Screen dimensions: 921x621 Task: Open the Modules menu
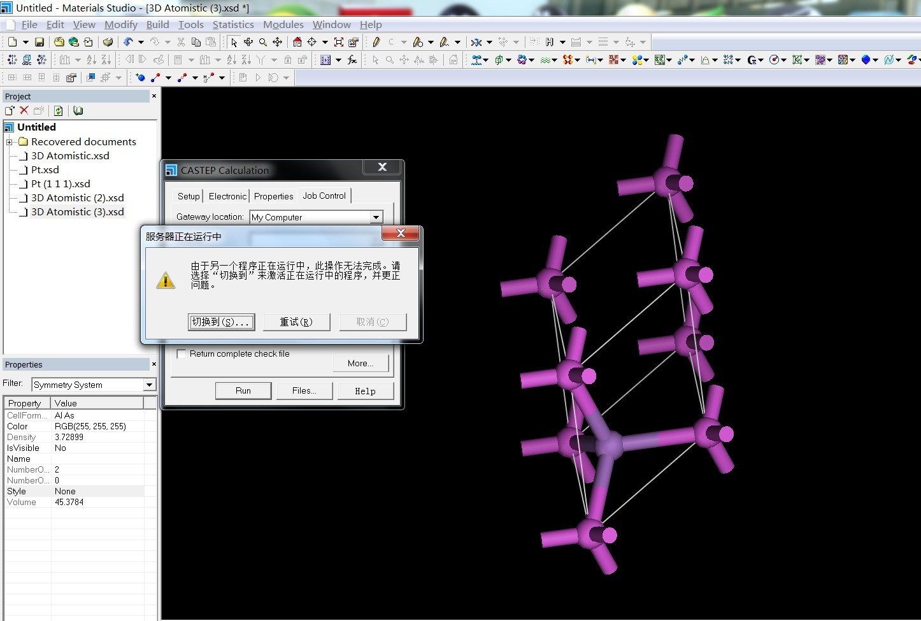pos(283,24)
